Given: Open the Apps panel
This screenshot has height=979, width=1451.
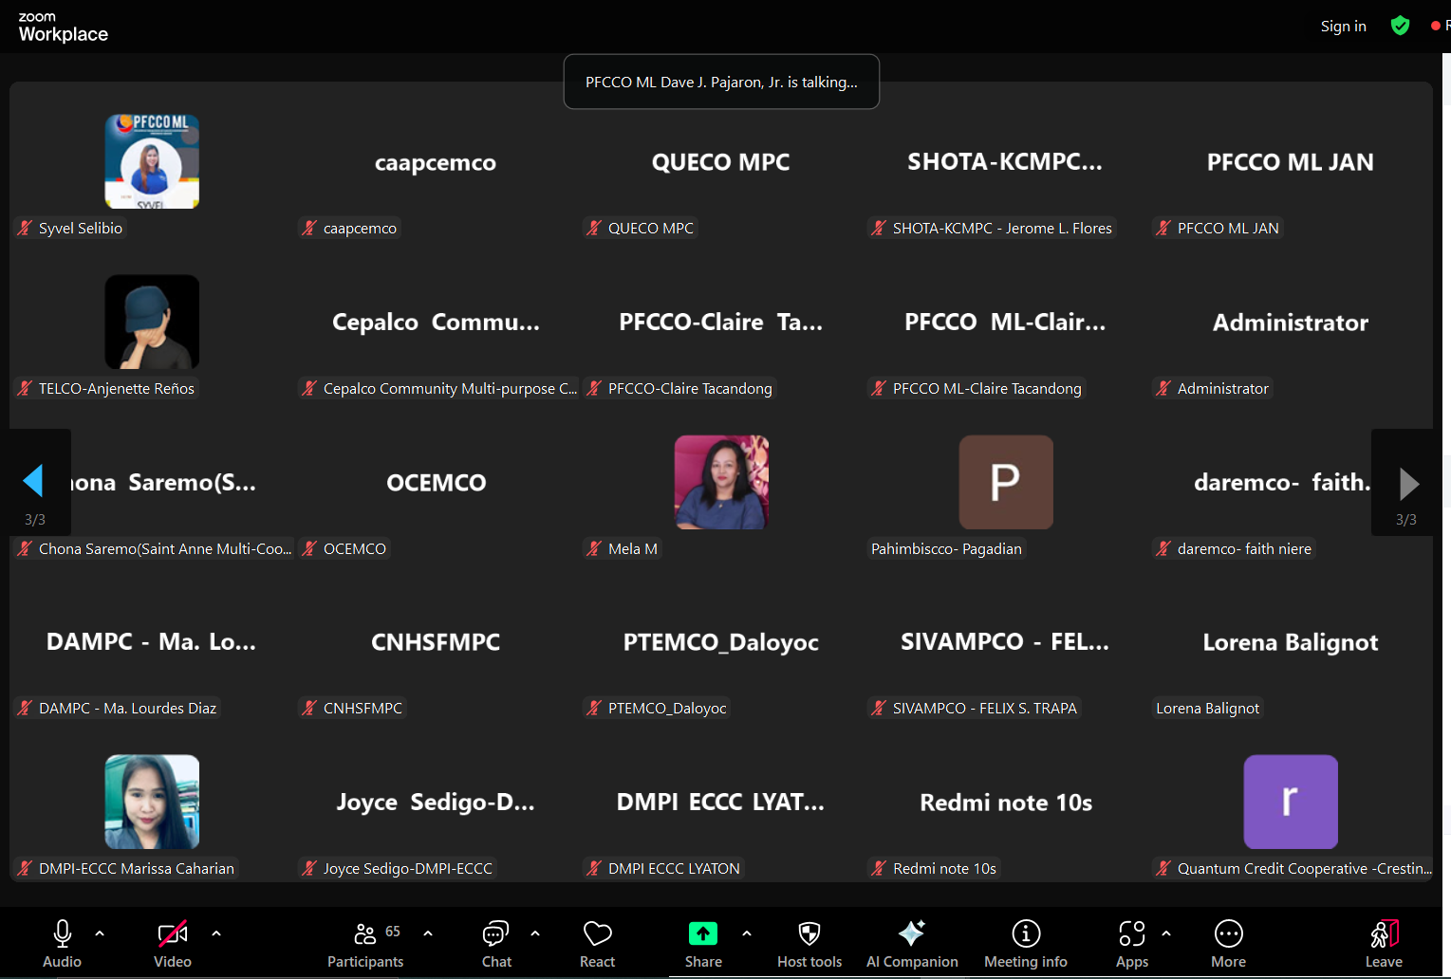Looking at the screenshot, I should [x=1131, y=945].
